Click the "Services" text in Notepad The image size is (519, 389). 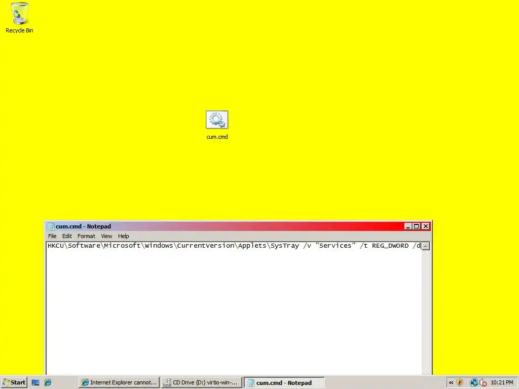(336, 246)
